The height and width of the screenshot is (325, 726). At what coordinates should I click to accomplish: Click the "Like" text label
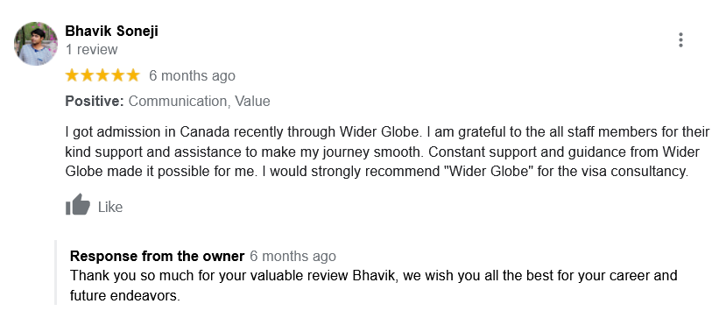[x=110, y=207]
